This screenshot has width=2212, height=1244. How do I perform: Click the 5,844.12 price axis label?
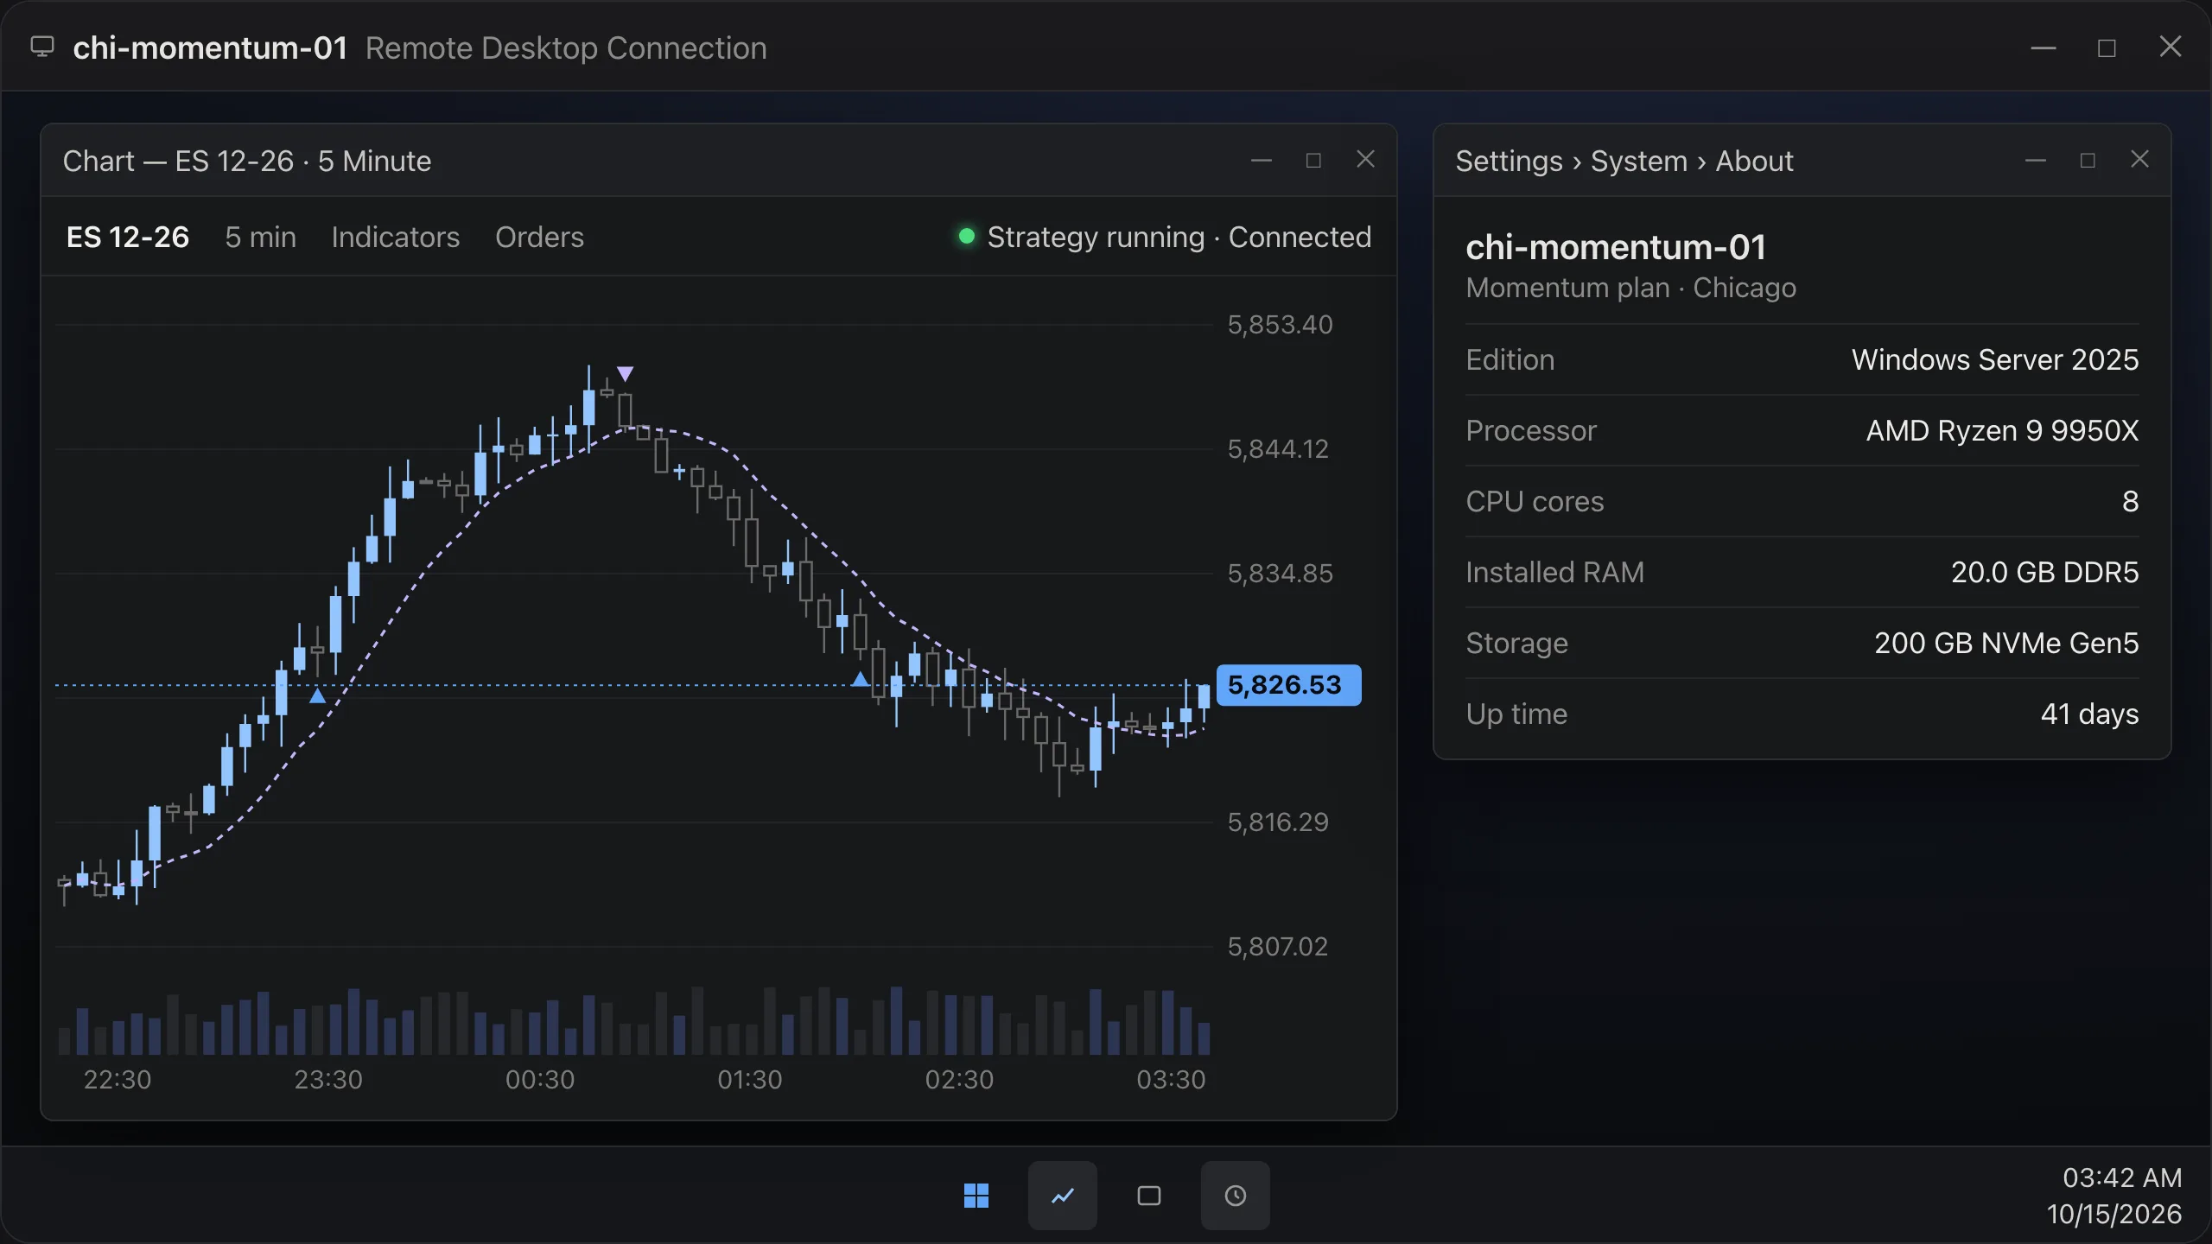1278,449
